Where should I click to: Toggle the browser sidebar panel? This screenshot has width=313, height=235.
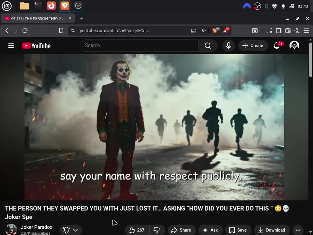pos(279,31)
